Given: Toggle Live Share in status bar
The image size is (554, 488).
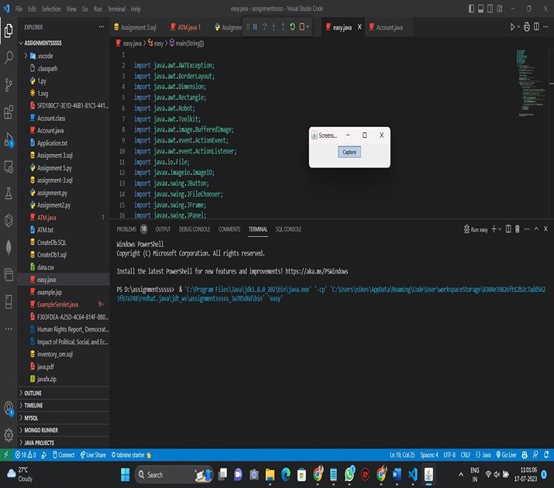Looking at the screenshot, I should (93, 455).
